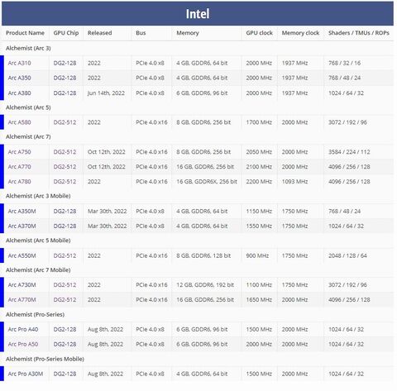This screenshot has width=397, height=391.
Task: Click the Product Name column header
Action: tap(25, 33)
